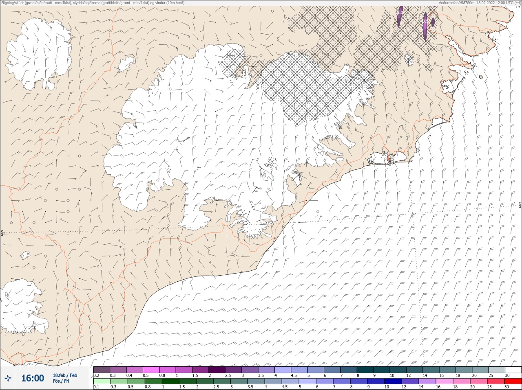The width and height of the screenshot is (522, 390).
Task: Click the 16:00 forecast time label
Action: (x=33, y=378)
